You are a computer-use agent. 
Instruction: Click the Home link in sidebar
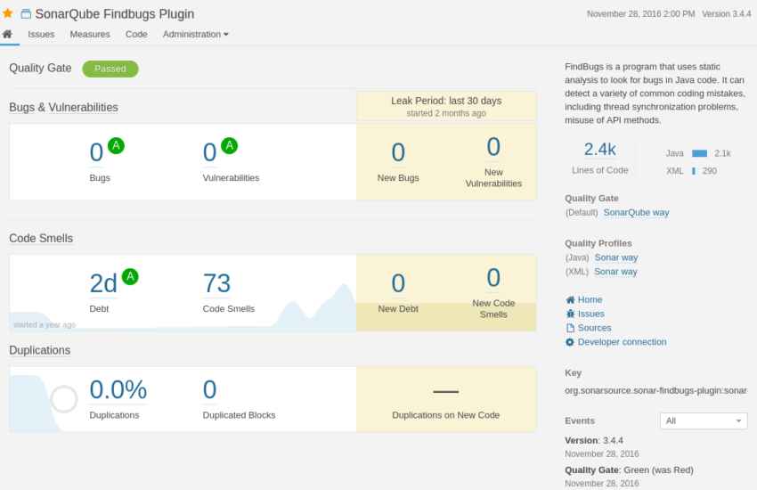pos(590,300)
